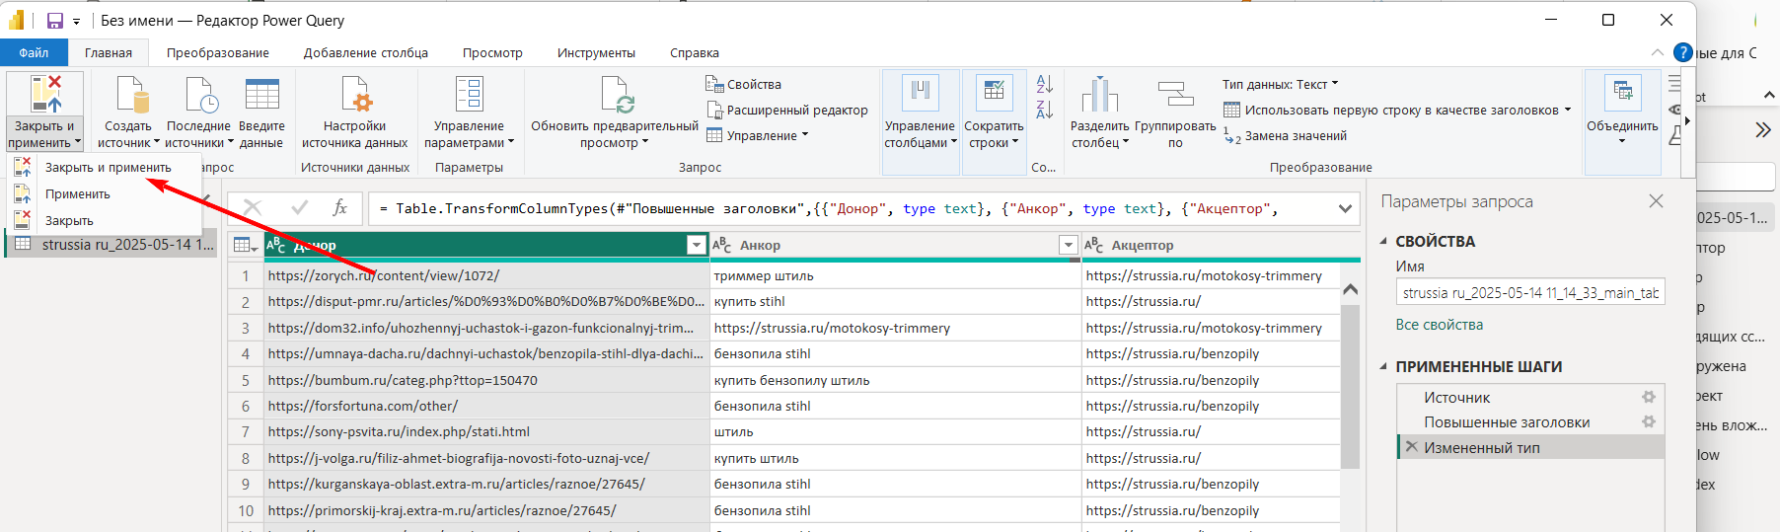Collapse the СВОЙСТВА section triangle

(x=1383, y=241)
